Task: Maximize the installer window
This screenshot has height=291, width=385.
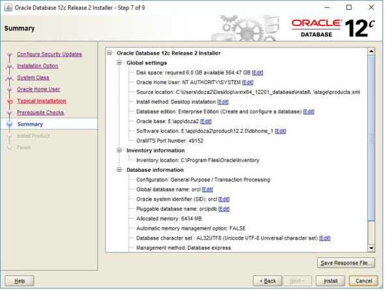Action: (x=349, y=7)
